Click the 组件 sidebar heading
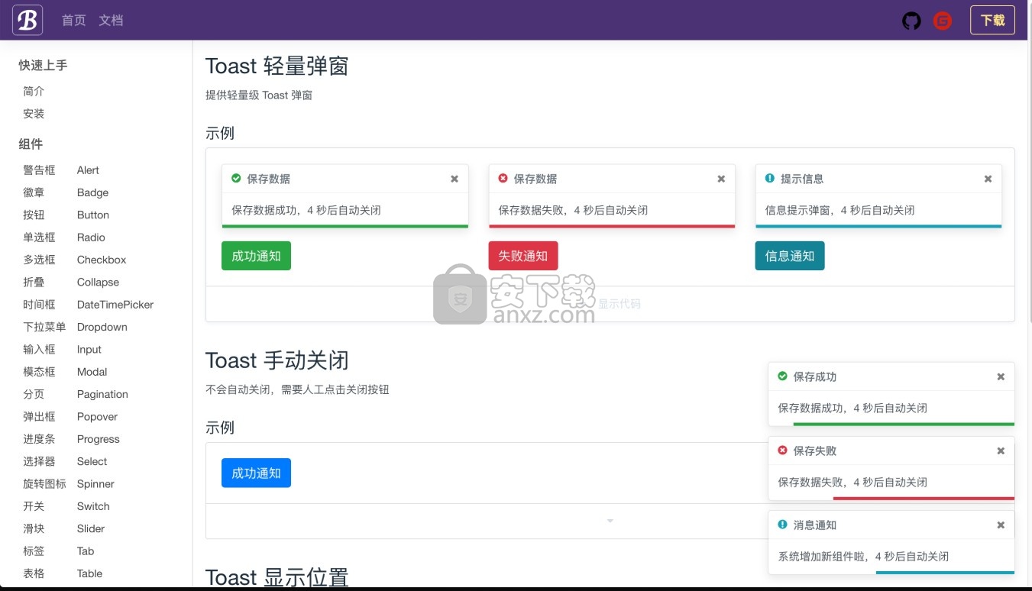1032x591 pixels. [31, 144]
